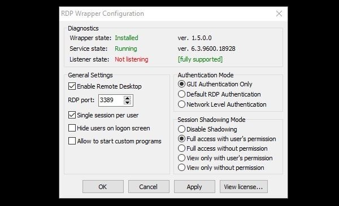This screenshot has height=206, width=339.
Task: Click the 'General Settings' group heading
Action: (x=90, y=75)
